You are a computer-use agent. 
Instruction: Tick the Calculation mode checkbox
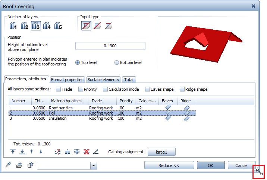[105, 89]
